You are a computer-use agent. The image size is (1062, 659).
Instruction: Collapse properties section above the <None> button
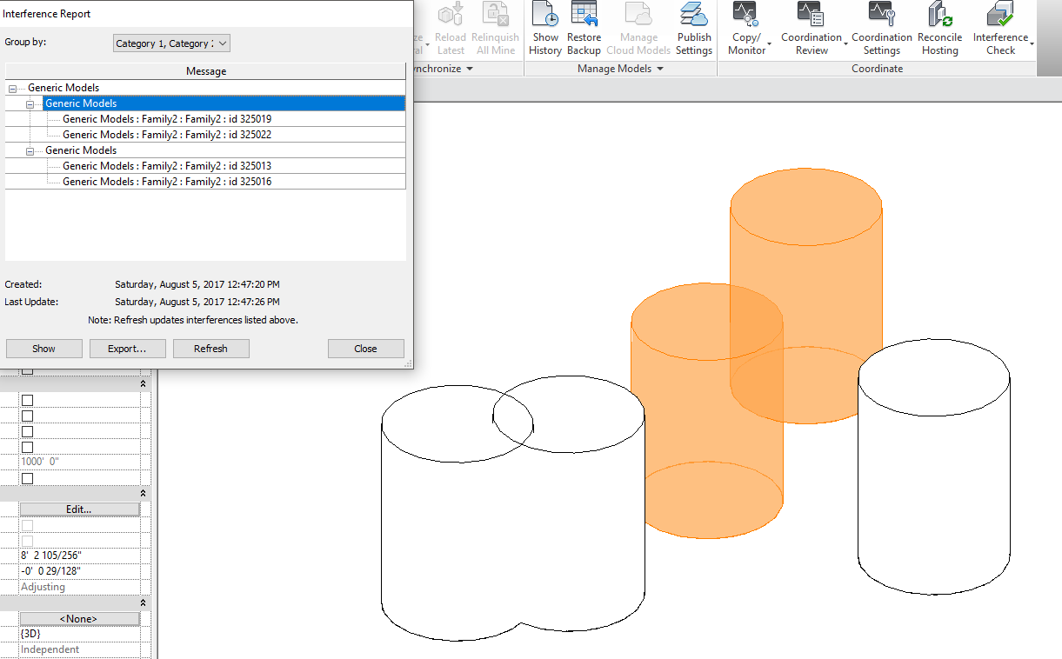pos(144,603)
